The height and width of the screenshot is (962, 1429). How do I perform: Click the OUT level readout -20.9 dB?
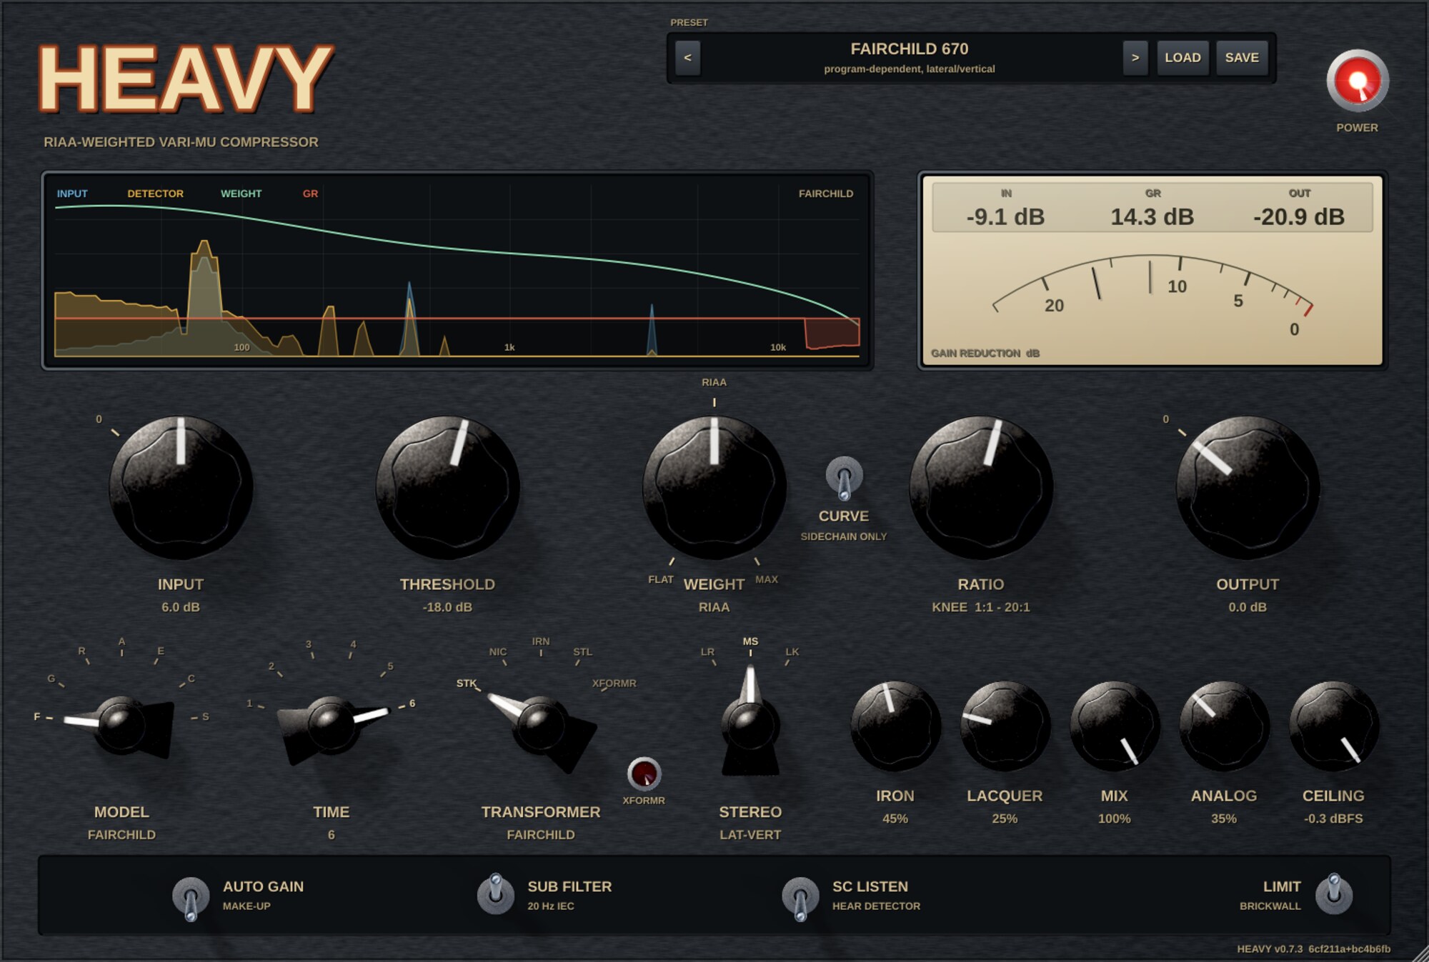coord(1299,216)
